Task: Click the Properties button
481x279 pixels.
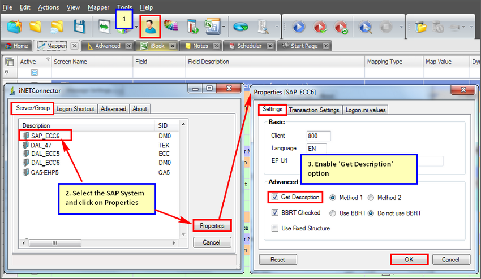Action: click(212, 226)
